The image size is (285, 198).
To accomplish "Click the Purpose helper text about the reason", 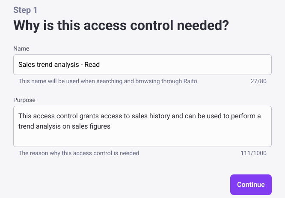I will pyautogui.click(x=79, y=153).
